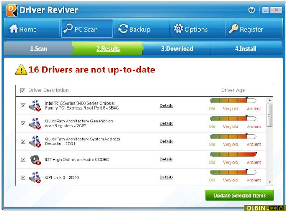Click the Driver Age column header

click(233, 90)
